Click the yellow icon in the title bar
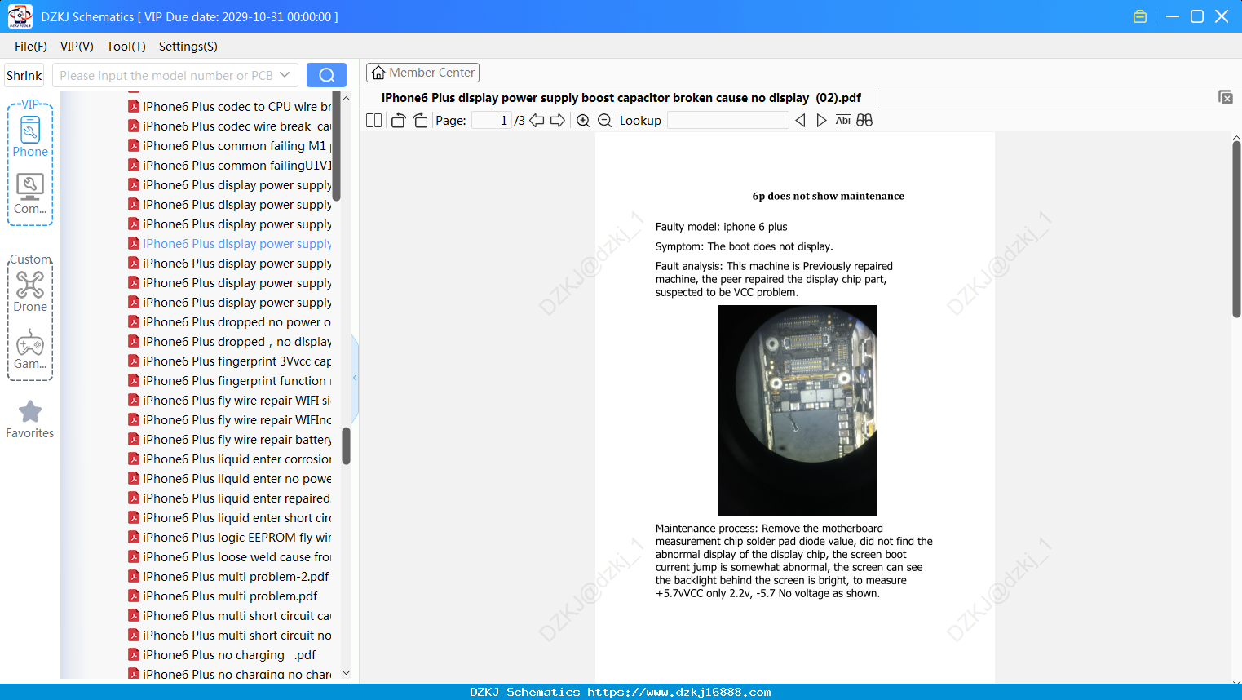The width and height of the screenshot is (1242, 700). 1140,16
